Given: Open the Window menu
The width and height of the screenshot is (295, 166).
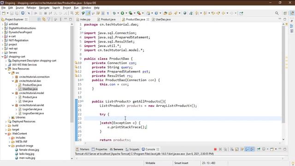Looking at the screenshot, I should (86, 8).
